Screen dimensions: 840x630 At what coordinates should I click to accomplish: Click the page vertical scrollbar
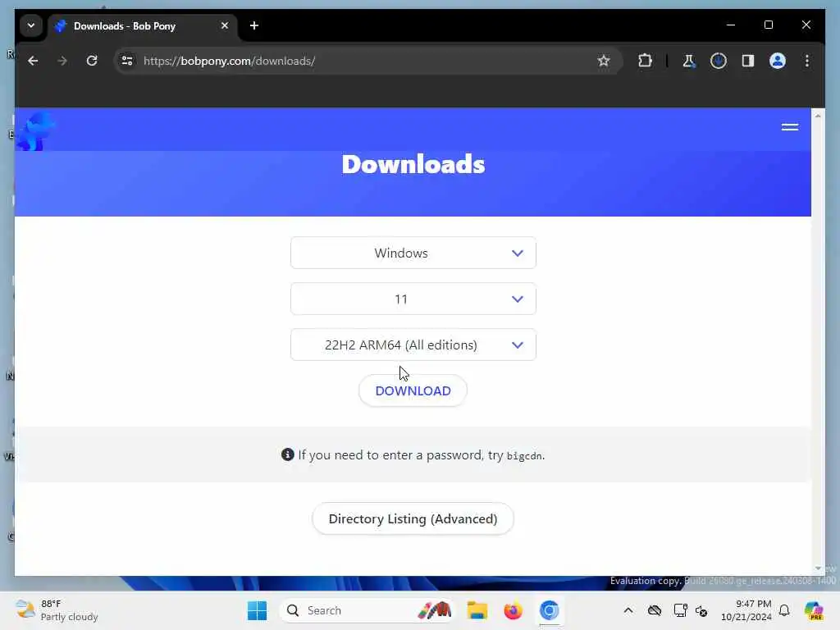[818, 343]
